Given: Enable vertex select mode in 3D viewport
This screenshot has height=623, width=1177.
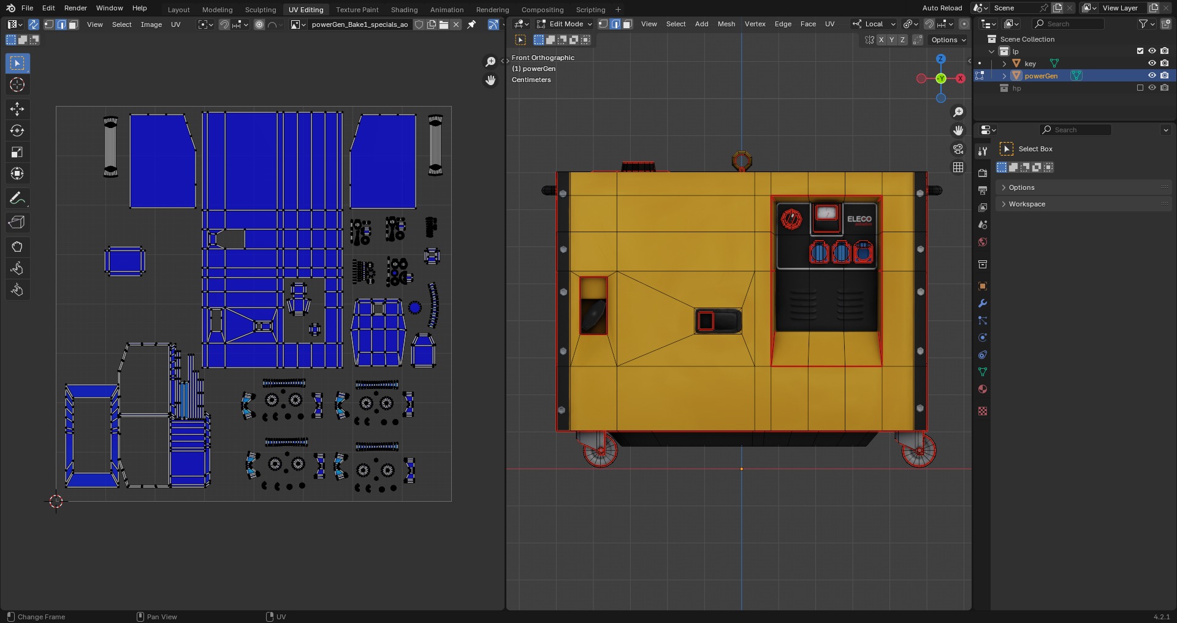Looking at the screenshot, I should pyautogui.click(x=603, y=24).
